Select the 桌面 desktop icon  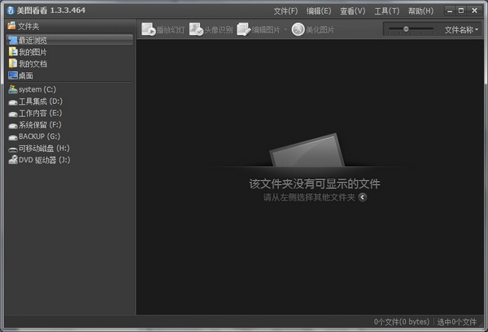click(13, 75)
